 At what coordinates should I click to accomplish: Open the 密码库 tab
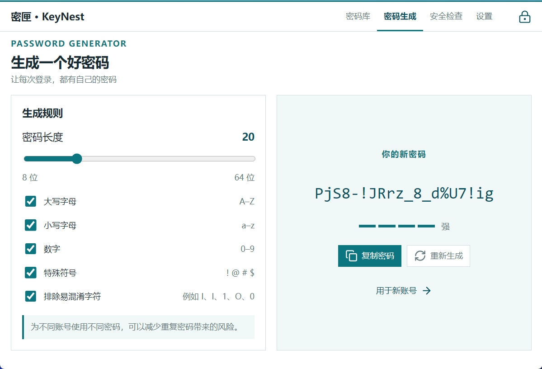(x=358, y=16)
